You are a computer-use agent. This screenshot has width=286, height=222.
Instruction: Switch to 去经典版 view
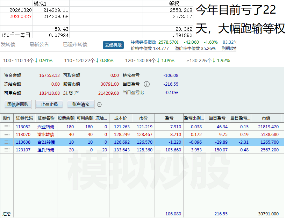pyautogui.click(x=114, y=45)
